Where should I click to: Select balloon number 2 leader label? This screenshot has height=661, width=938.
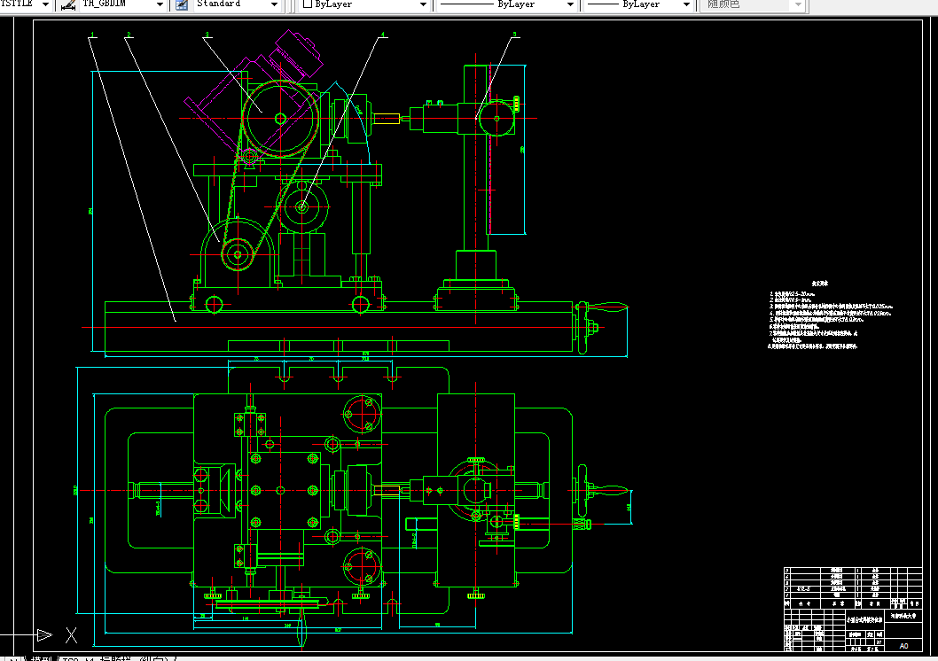129,35
